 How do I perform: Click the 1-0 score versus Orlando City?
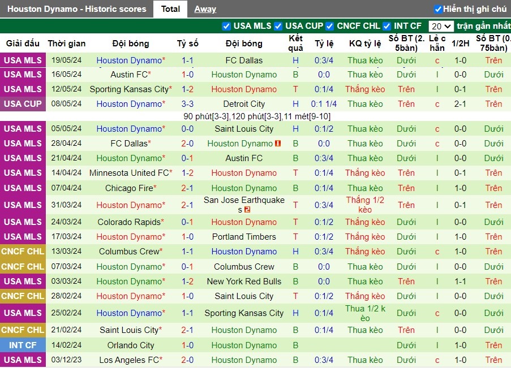187,345
